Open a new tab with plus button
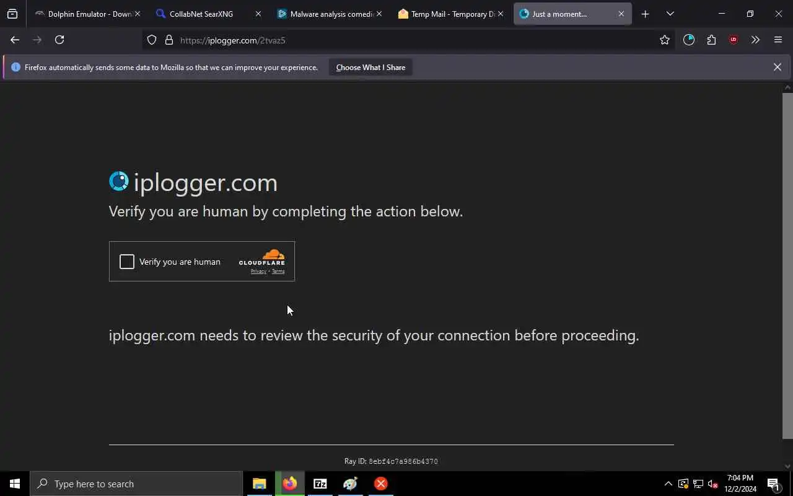793x496 pixels. [645, 14]
